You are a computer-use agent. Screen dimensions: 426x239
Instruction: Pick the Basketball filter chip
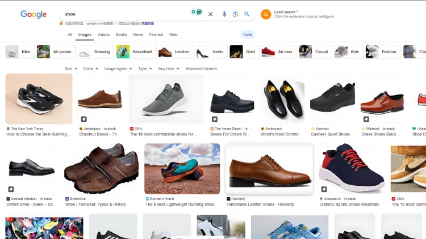(136, 52)
